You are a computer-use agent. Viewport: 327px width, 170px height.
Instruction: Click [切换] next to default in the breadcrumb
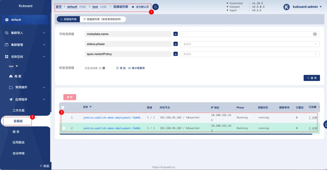pos(83,7)
